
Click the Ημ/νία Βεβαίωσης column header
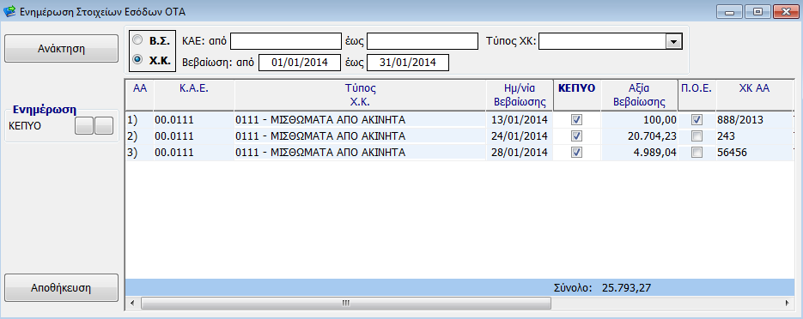(520, 94)
